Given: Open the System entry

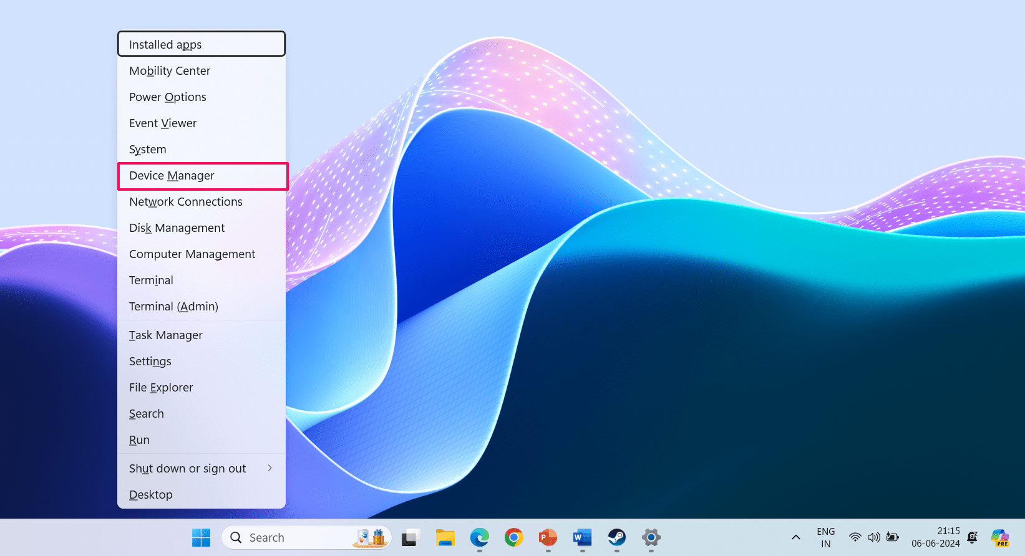Looking at the screenshot, I should [202, 149].
